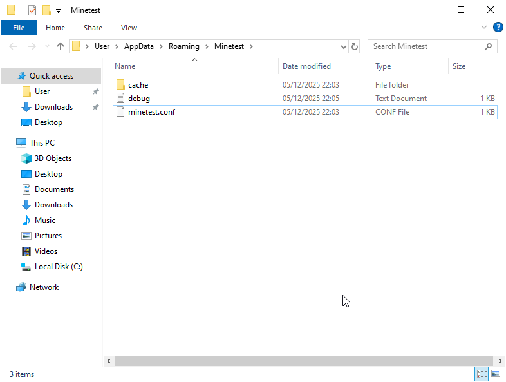
Task: Open the Recent locations dropdown arrow
Action: tap(47, 46)
